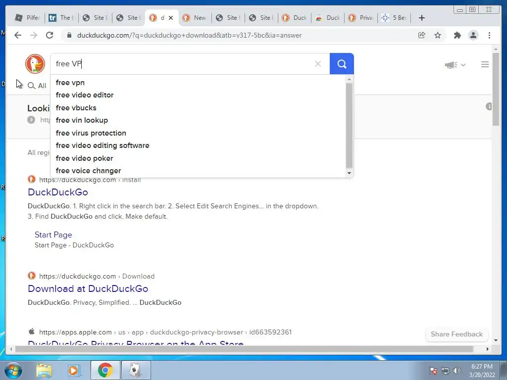Click the network tray icon
This screenshot has height=380, width=507.
[x=445, y=371]
